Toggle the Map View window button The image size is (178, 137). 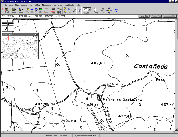pos(80,10)
